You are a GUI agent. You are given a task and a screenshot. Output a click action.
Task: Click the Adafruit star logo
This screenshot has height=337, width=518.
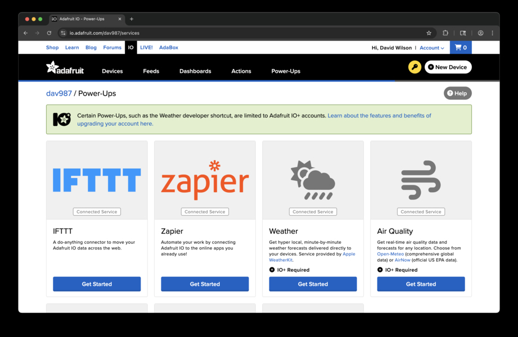click(x=55, y=67)
